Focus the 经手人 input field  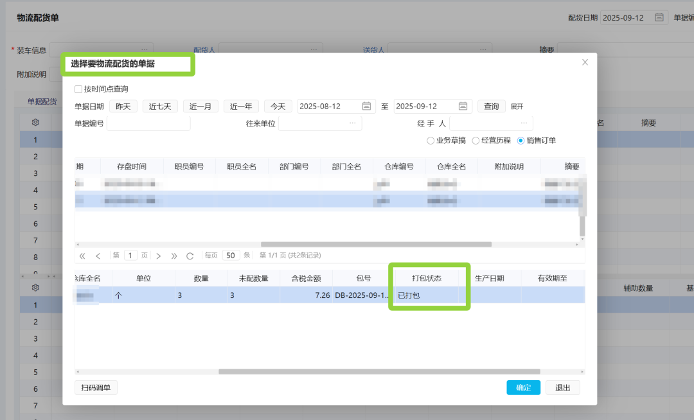[x=491, y=123]
